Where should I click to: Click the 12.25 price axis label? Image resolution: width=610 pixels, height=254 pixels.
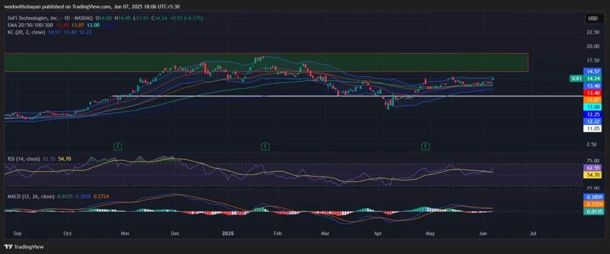point(593,115)
